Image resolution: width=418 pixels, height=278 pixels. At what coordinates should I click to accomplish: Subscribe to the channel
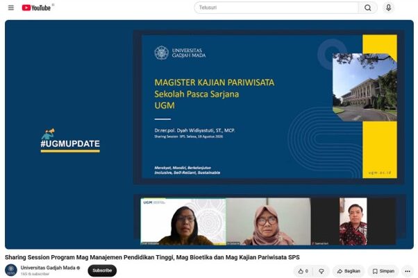point(102,270)
